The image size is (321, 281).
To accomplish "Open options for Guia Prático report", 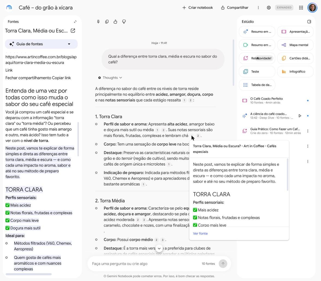I will (x=308, y=131).
